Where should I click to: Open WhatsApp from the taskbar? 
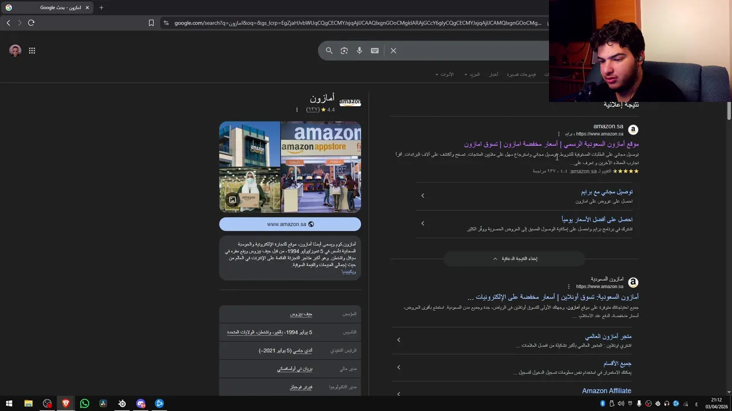tap(85, 404)
